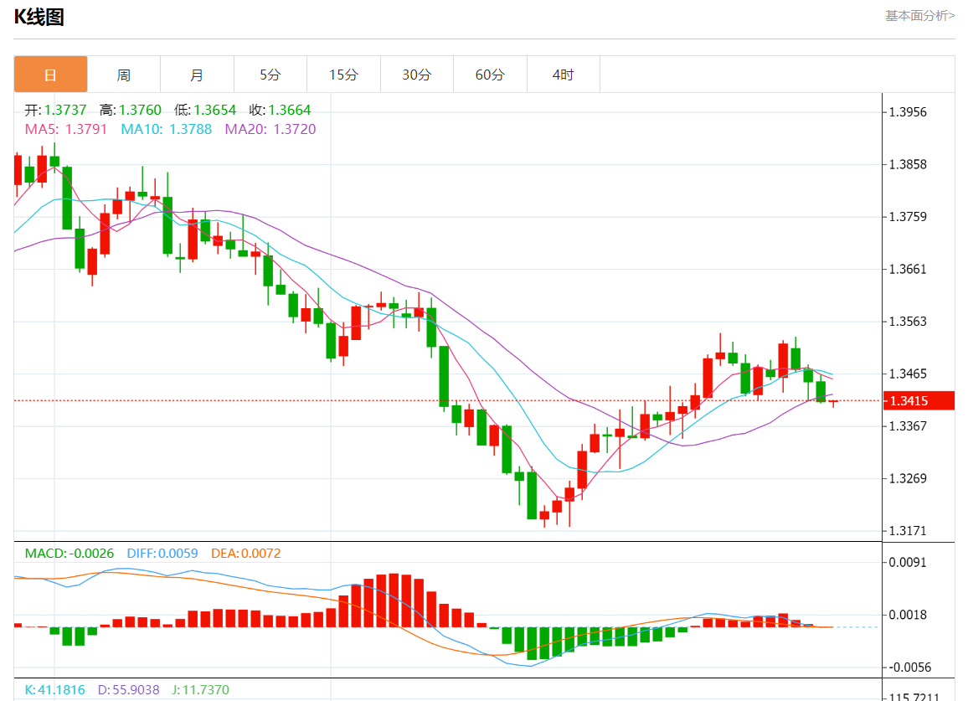Open the 15分 interval tab

click(343, 75)
